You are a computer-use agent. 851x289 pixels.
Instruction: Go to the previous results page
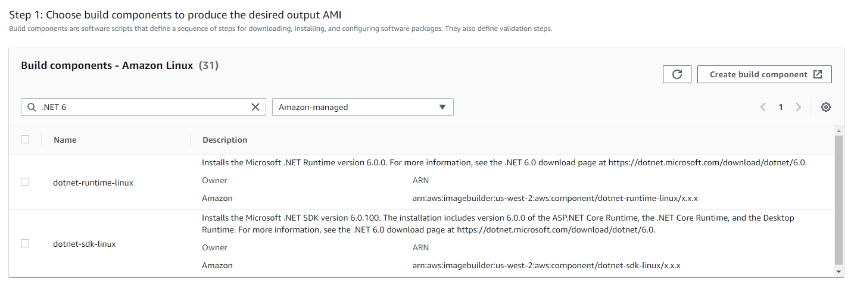(x=763, y=107)
